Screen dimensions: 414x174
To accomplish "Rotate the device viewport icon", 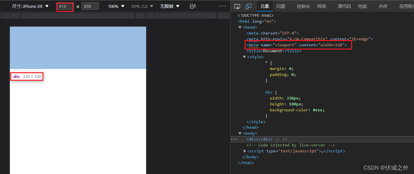I will pyautogui.click(x=193, y=6).
